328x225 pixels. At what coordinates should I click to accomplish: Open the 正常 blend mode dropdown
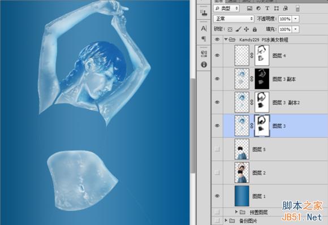(234, 19)
